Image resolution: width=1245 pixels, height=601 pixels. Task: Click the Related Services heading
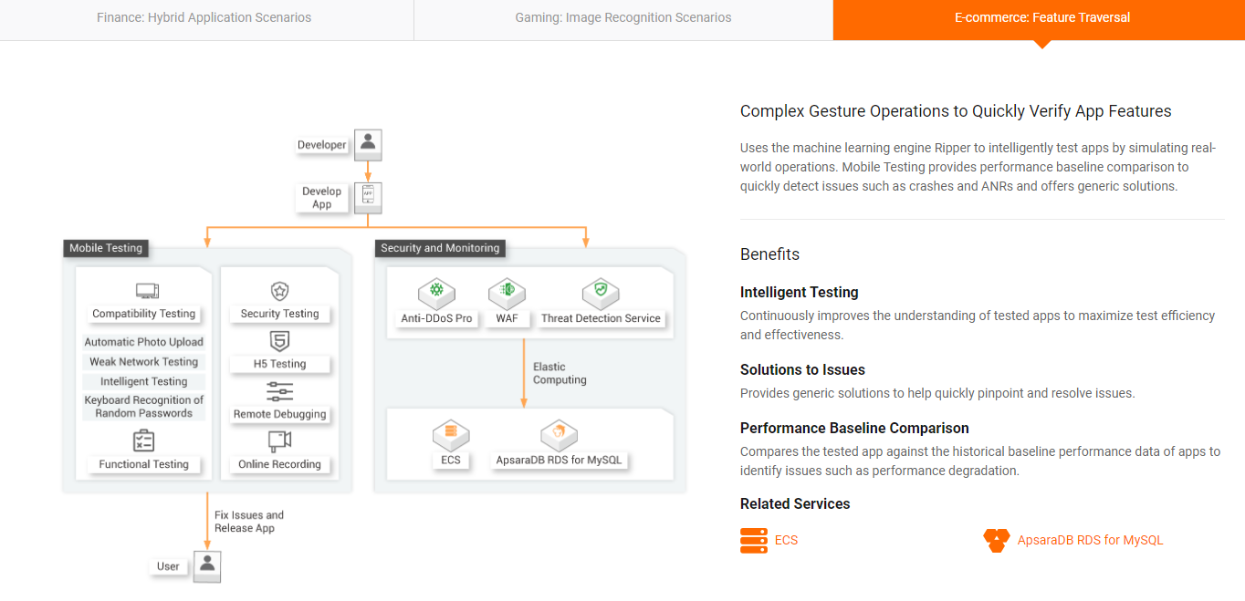pyautogui.click(x=795, y=504)
